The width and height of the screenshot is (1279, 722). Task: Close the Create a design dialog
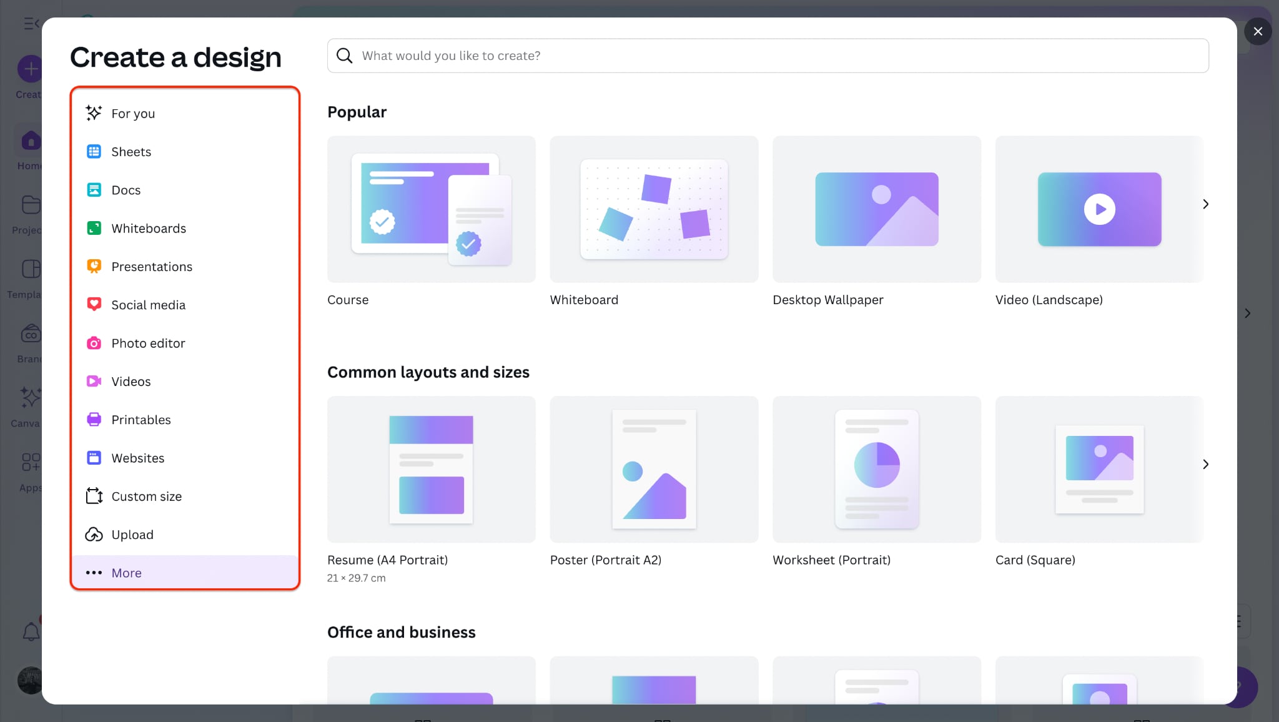pyautogui.click(x=1258, y=31)
